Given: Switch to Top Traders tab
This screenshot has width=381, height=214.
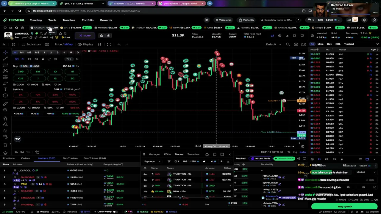Looking at the screenshot, I should click(x=70, y=158).
